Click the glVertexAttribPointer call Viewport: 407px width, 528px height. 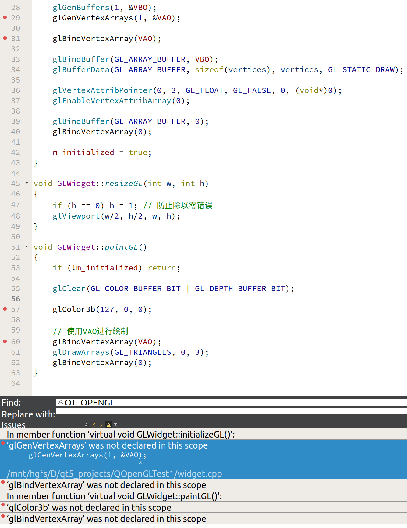pyautogui.click(x=102, y=90)
